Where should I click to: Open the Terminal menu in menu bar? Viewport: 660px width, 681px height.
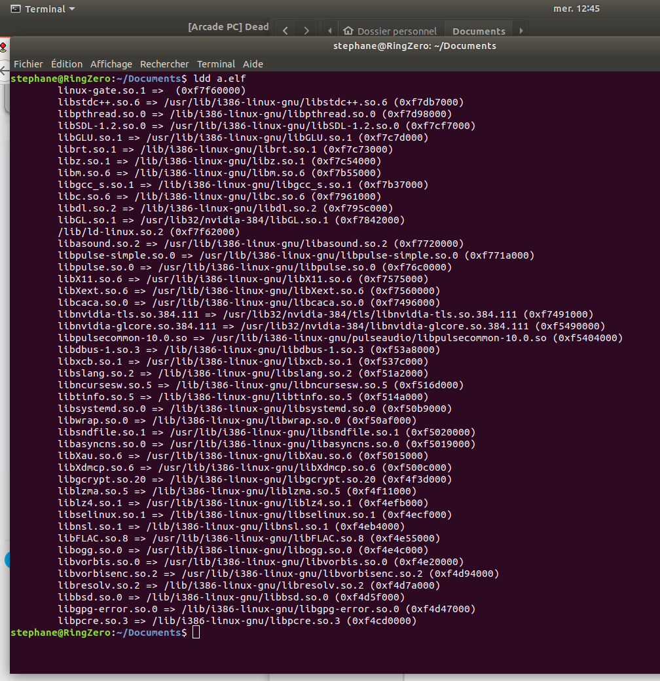[216, 64]
